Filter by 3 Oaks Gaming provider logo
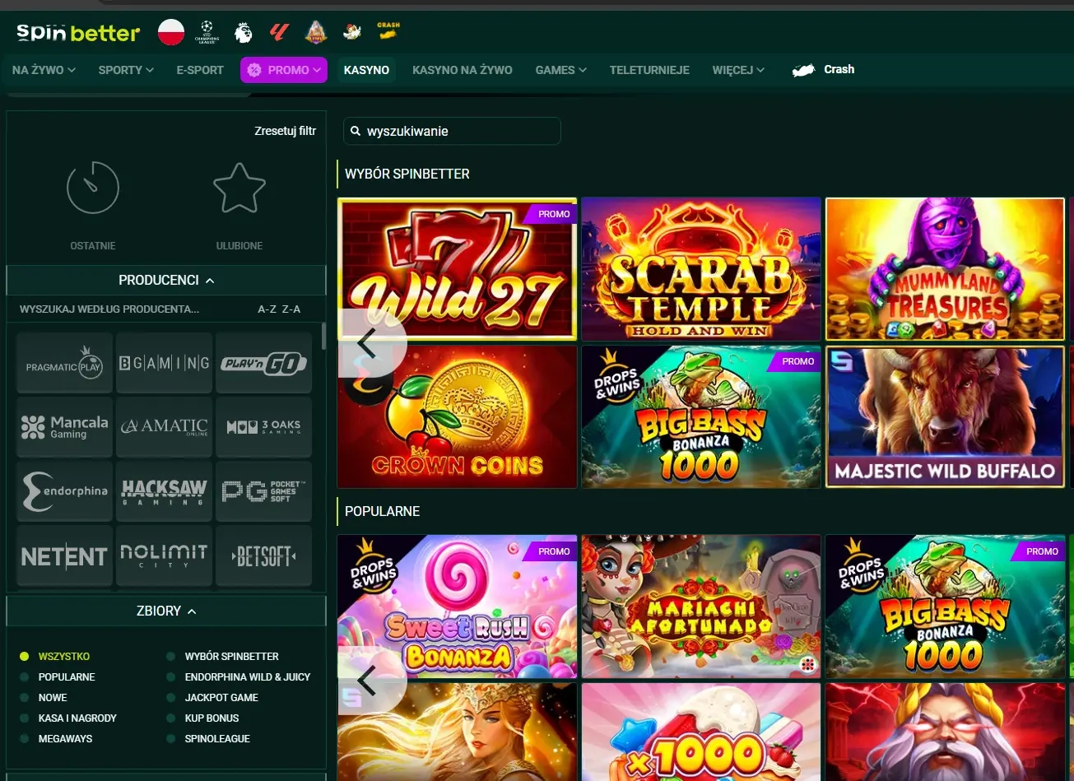 click(263, 427)
